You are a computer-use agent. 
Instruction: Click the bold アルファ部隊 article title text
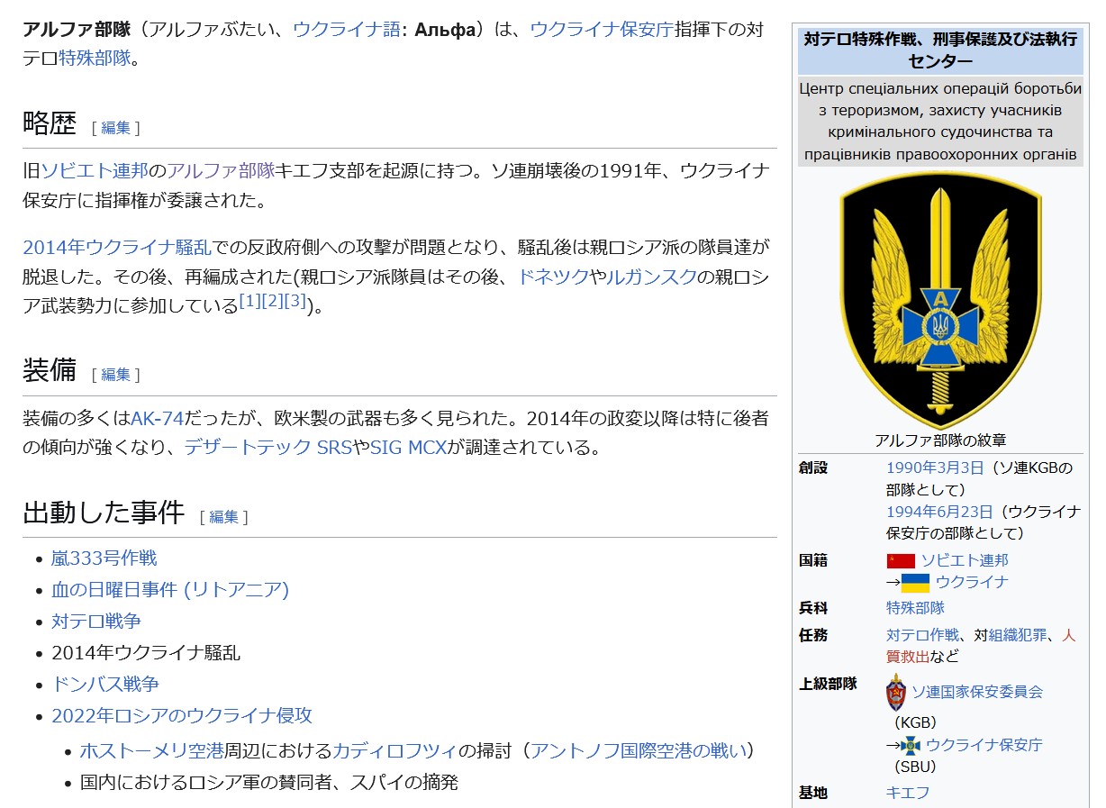[x=77, y=29]
